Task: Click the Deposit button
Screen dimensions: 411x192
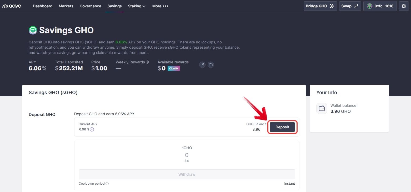Action: coord(282,127)
